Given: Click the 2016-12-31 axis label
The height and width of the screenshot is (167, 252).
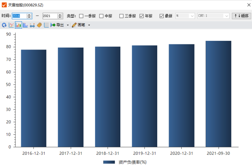Looking at the screenshot, I should pyautogui.click(x=34, y=153).
